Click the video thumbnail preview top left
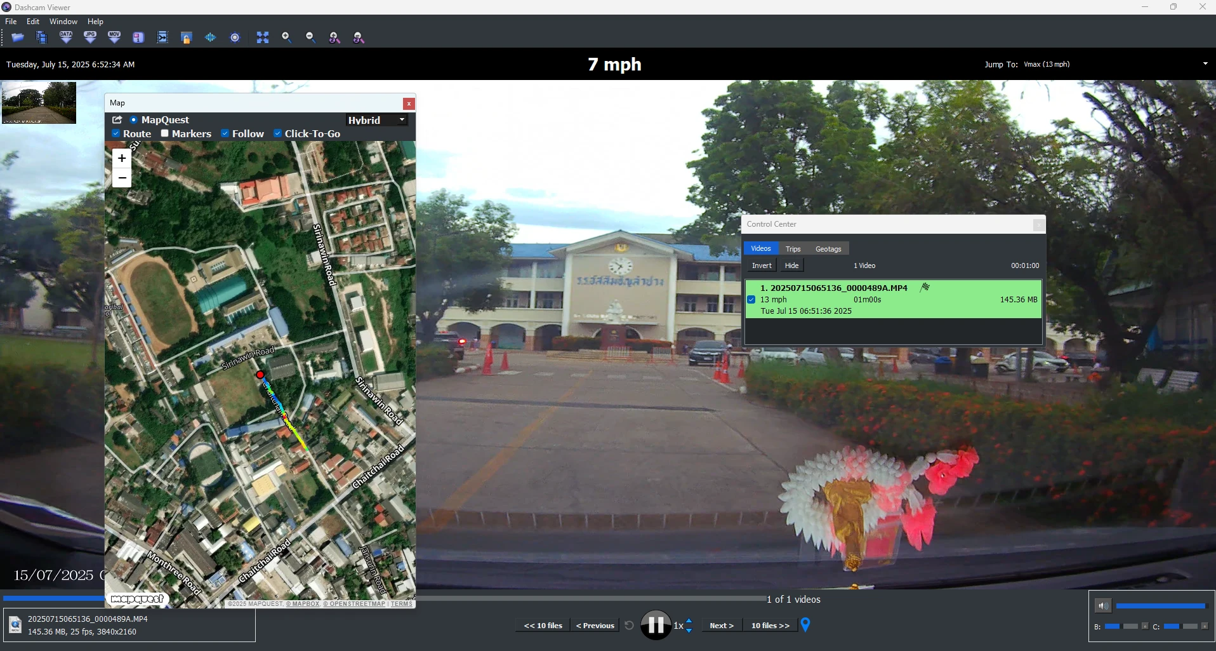Screen dimensions: 1216x651 pos(39,102)
